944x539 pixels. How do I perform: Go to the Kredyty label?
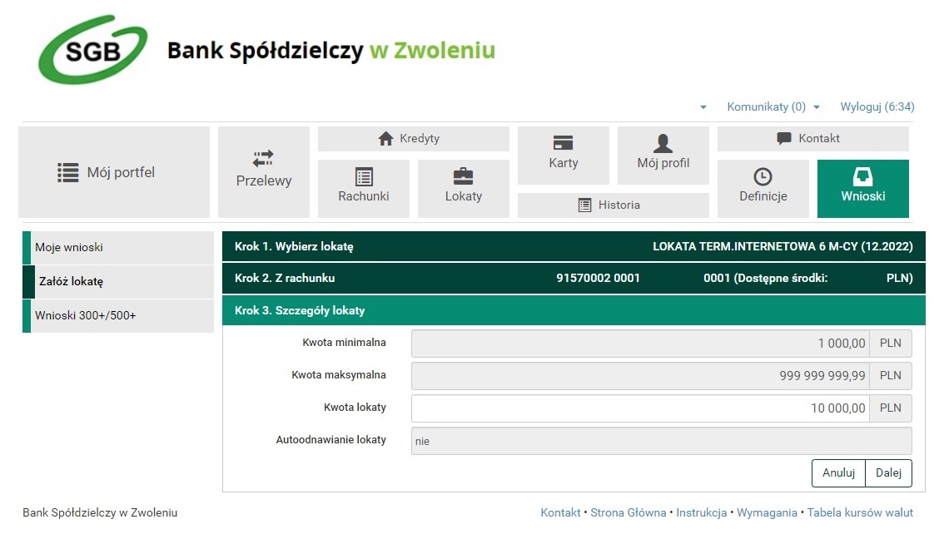pos(420,138)
